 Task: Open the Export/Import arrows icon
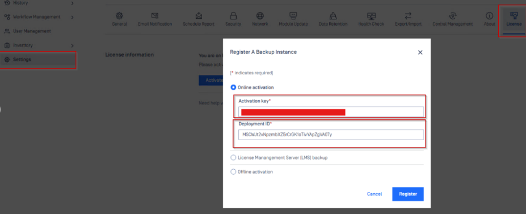coord(408,16)
